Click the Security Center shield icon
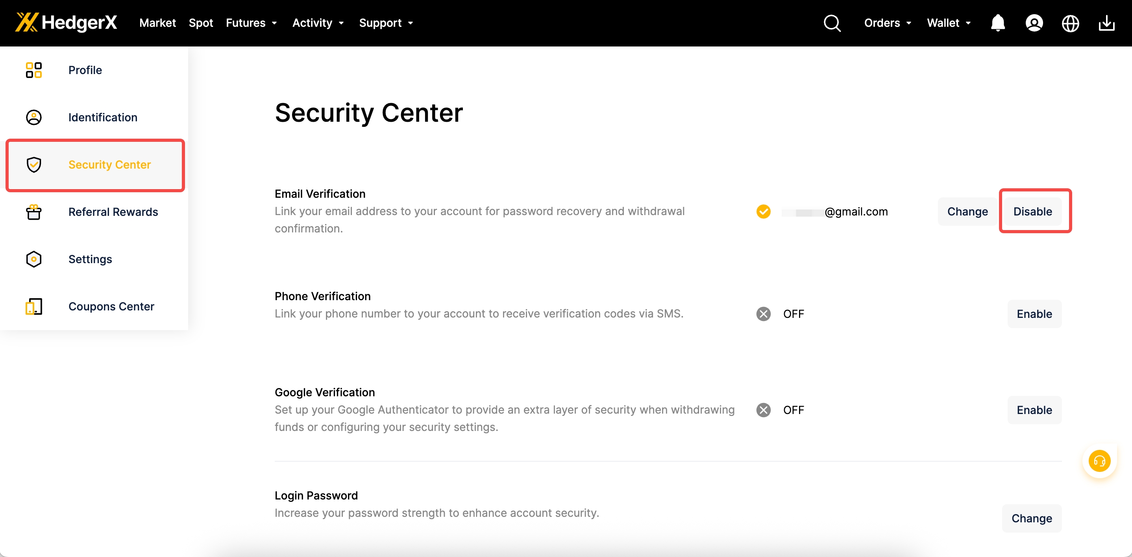 (x=34, y=164)
